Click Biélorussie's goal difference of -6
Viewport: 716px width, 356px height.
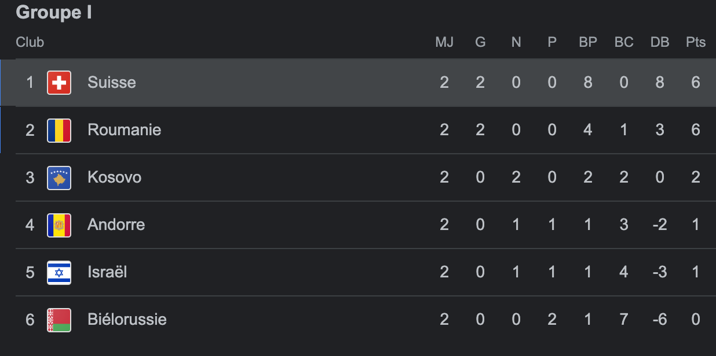(x=660, y=320)
